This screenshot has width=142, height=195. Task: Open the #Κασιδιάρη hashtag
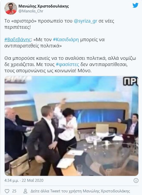(66, 40)
